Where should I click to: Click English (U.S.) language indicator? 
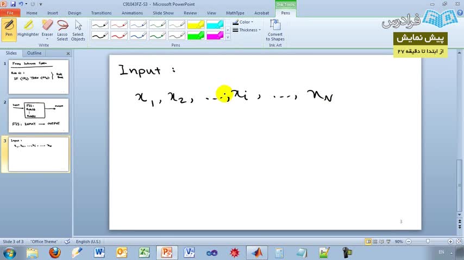pos(88,242)
